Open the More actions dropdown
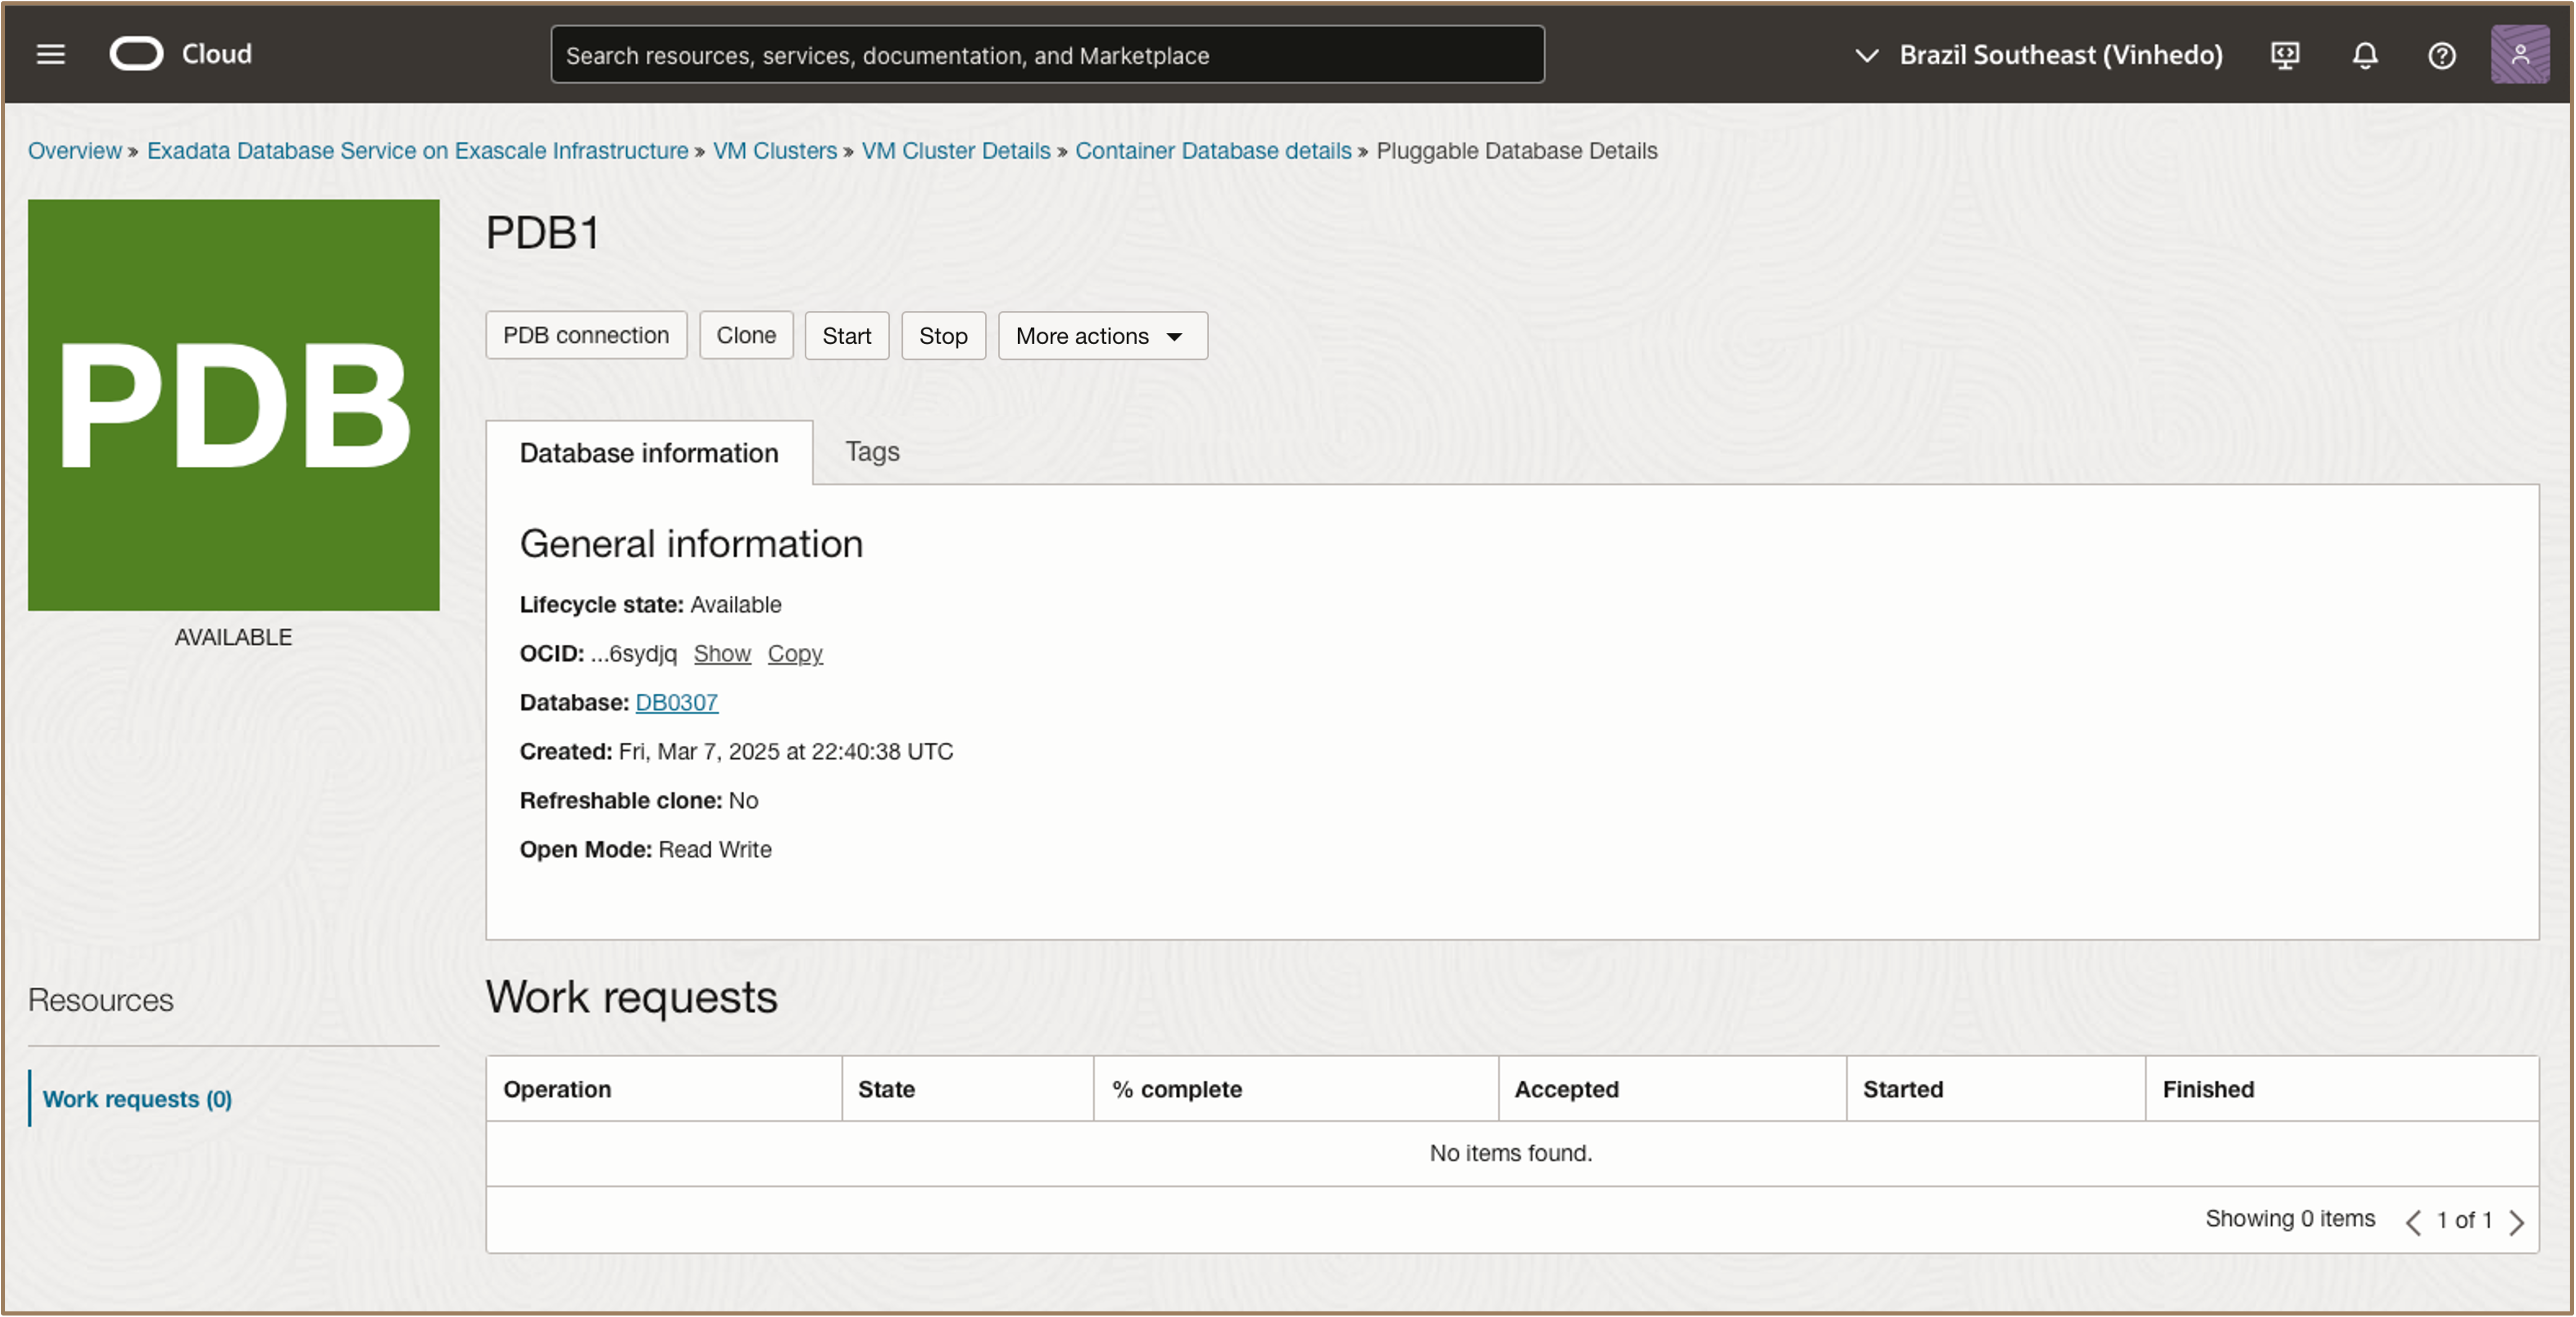Viewport: 2576px width, 1317px height. pyautogui.click(x=1102, y=336)
